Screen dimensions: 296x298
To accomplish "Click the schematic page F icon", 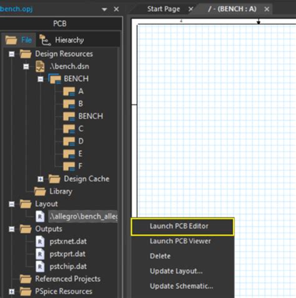I will pos(69,166).
